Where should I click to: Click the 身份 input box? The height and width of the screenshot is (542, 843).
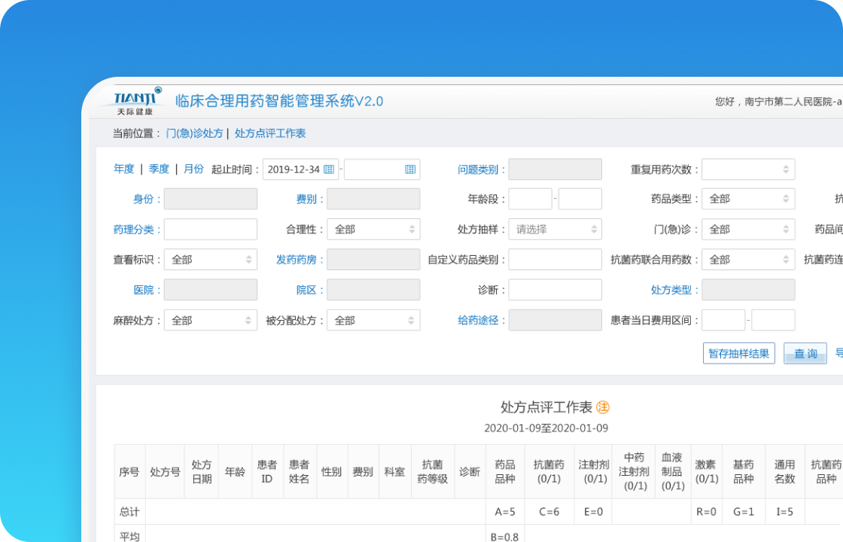click(211, 199)
